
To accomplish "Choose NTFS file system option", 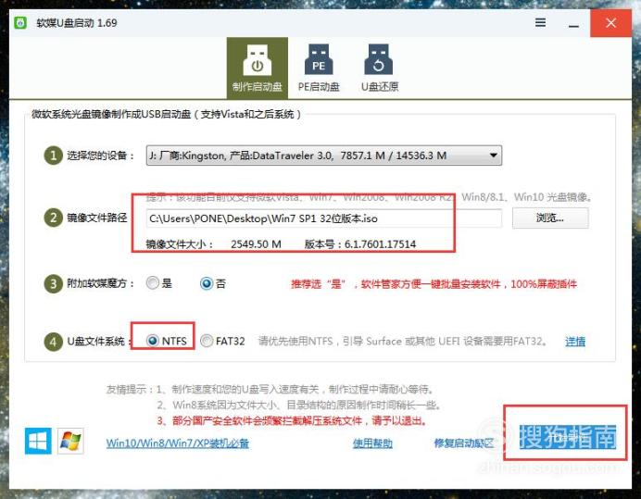I will [166, 341].
